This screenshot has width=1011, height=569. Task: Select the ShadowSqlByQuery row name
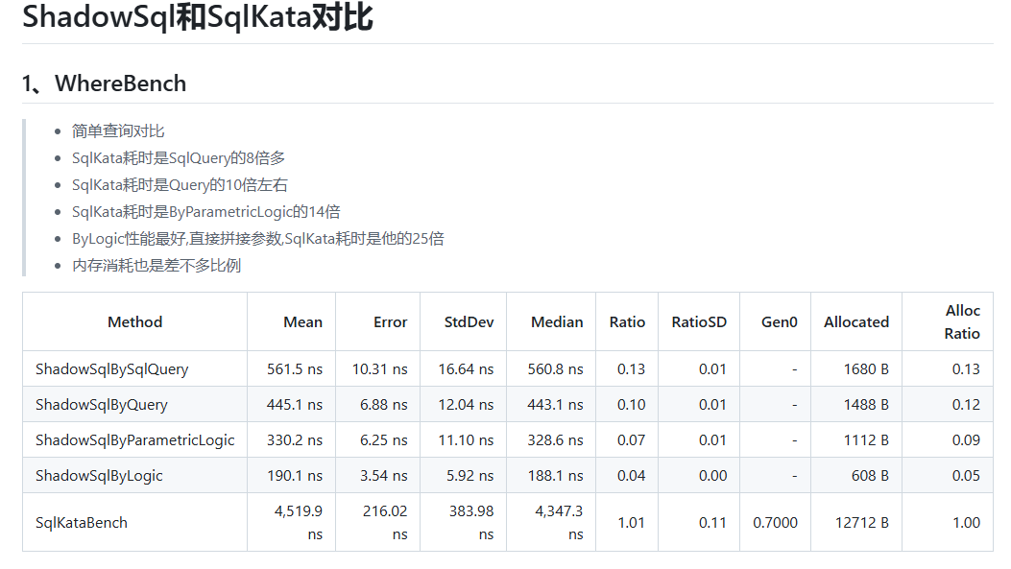pos(101,405)
